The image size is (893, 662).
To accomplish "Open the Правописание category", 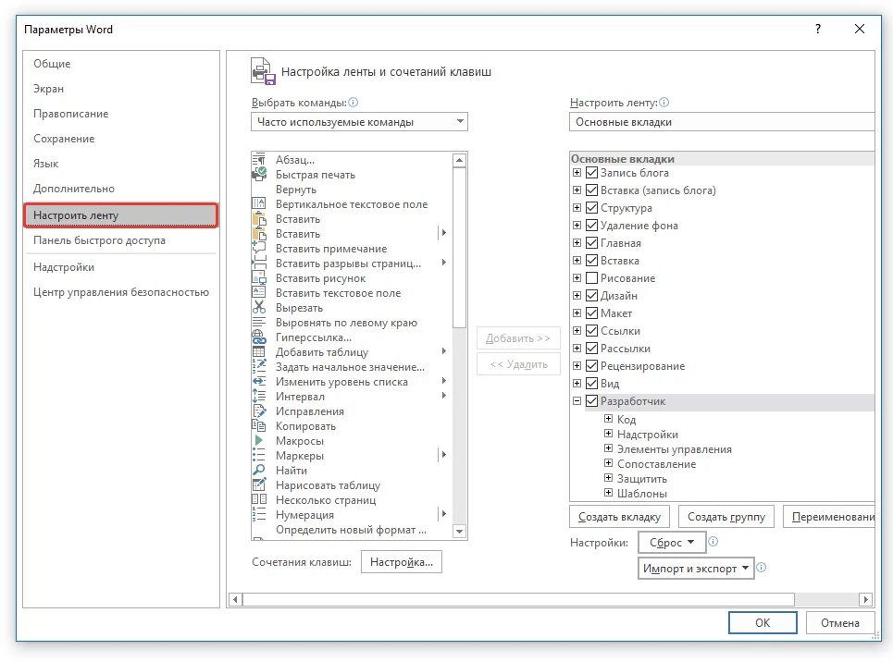I will (120, 114).
